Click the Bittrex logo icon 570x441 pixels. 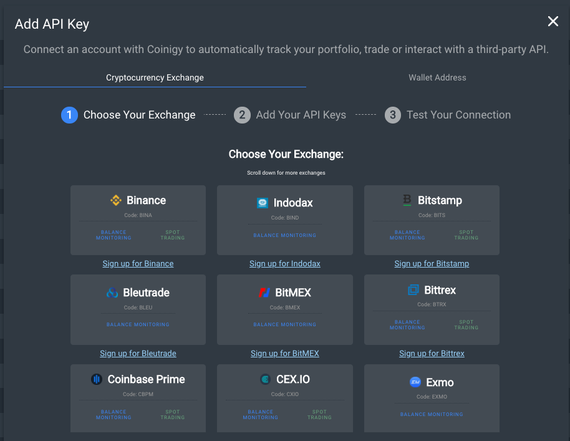[413, 290]
